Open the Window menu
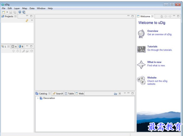This screenshot has width=184, height=136. click(41, 8)
